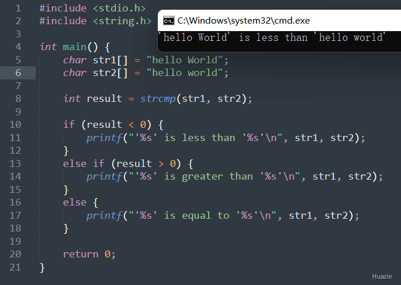
Task: Click the "hello World" string literal
Action: click(185, 60)
